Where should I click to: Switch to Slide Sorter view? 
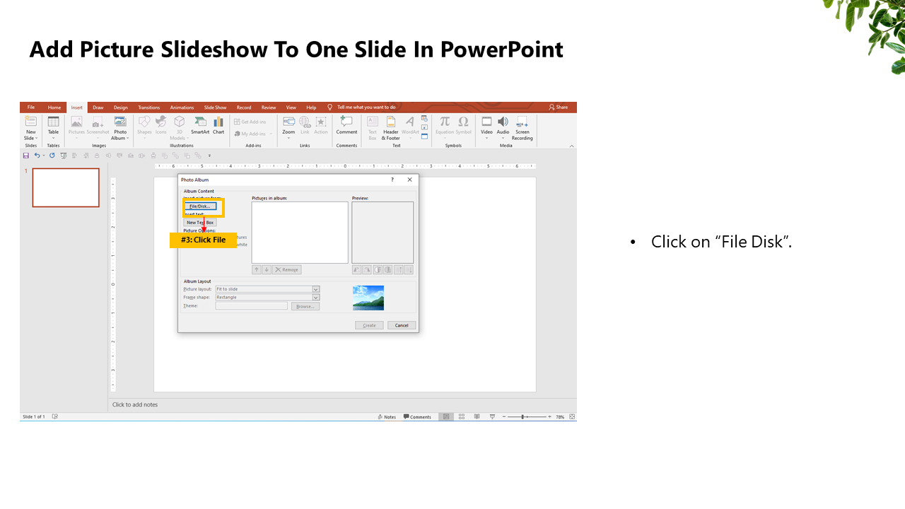pos(462,417)
